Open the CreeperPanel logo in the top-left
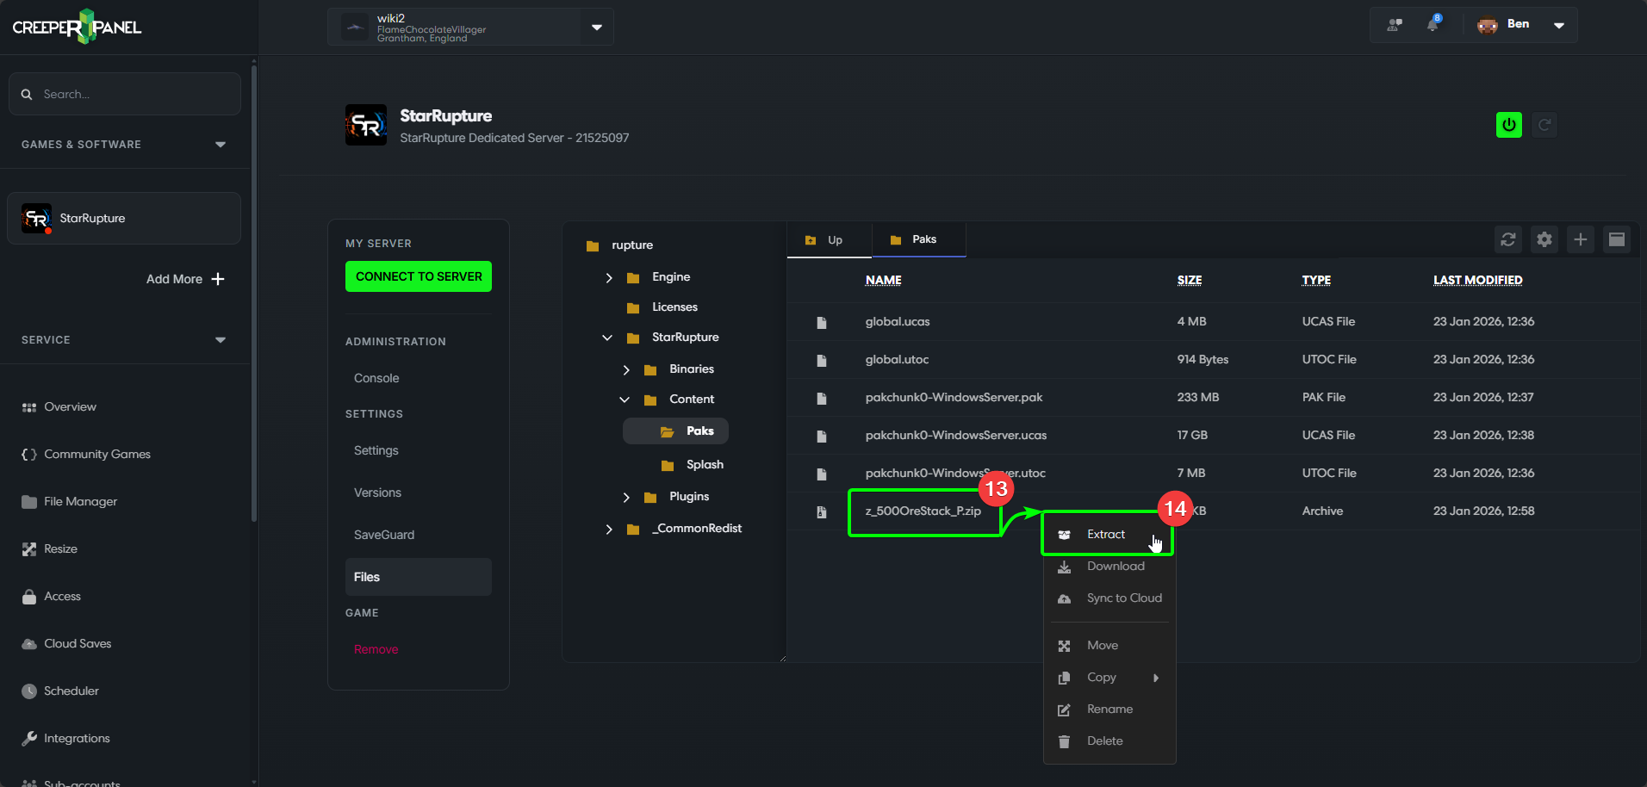The width and height of the screenshot is (1647, 787). tap(76, 26)
